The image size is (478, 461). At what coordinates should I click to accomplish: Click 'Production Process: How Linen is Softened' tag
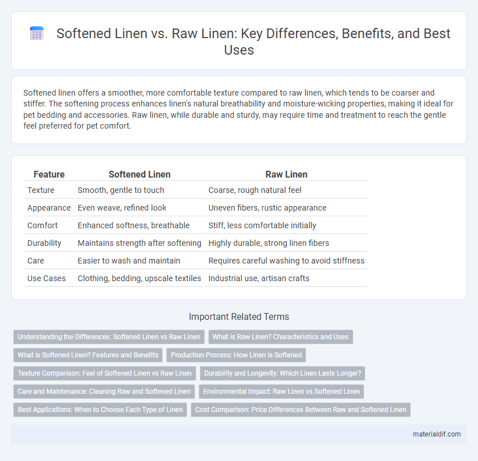(x=236, y=355)
